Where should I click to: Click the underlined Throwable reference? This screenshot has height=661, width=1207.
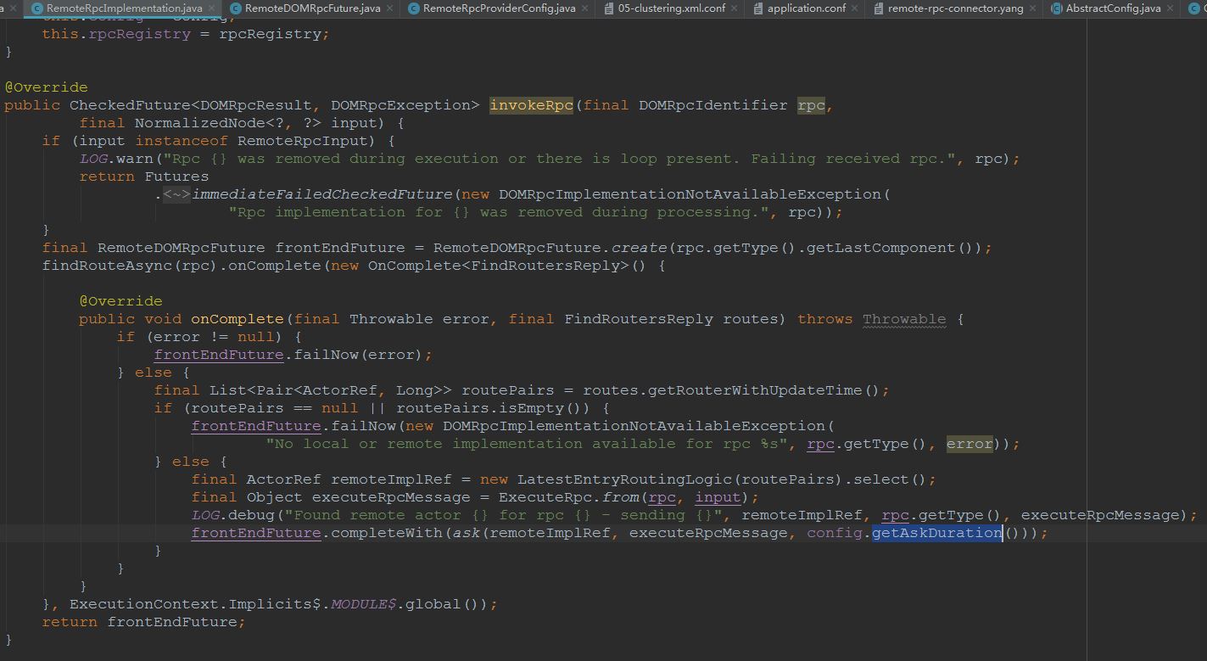point(903,319)
